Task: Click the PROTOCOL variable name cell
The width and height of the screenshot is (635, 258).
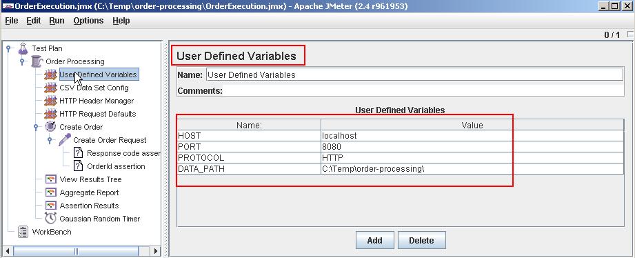Action: (x=249, y=157)
